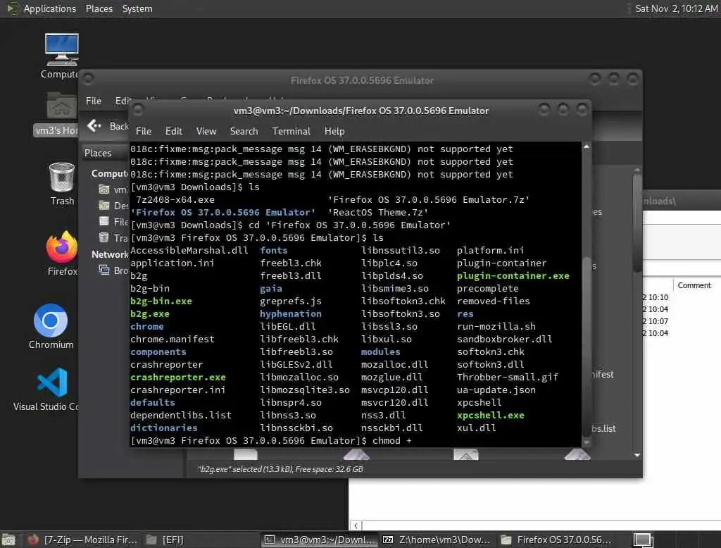
Task: Open the terminal Edit menu
Action: [x=173, y=131]
